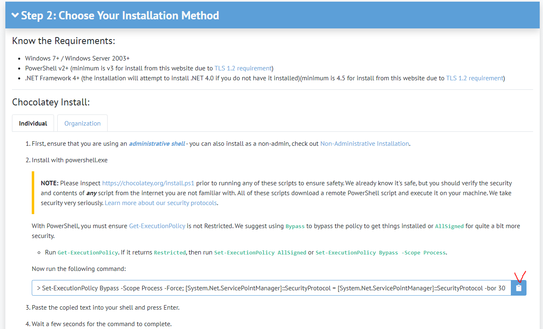Click the green 'AllSigned' code word after 'installed or'
This screenshot has height=329, width=543.
449,226
